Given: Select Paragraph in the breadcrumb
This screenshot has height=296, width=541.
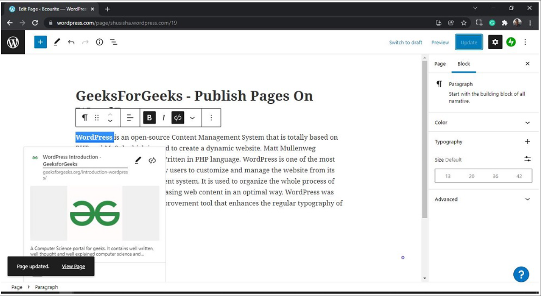Looking at the screenshot, I should 46,287.
